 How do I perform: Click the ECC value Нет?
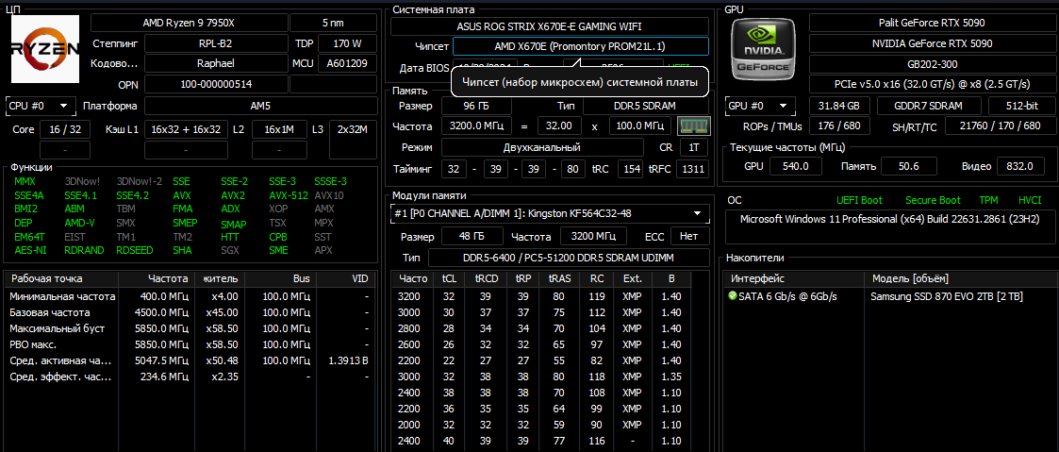pyautogui.click(x=689, y=237)
